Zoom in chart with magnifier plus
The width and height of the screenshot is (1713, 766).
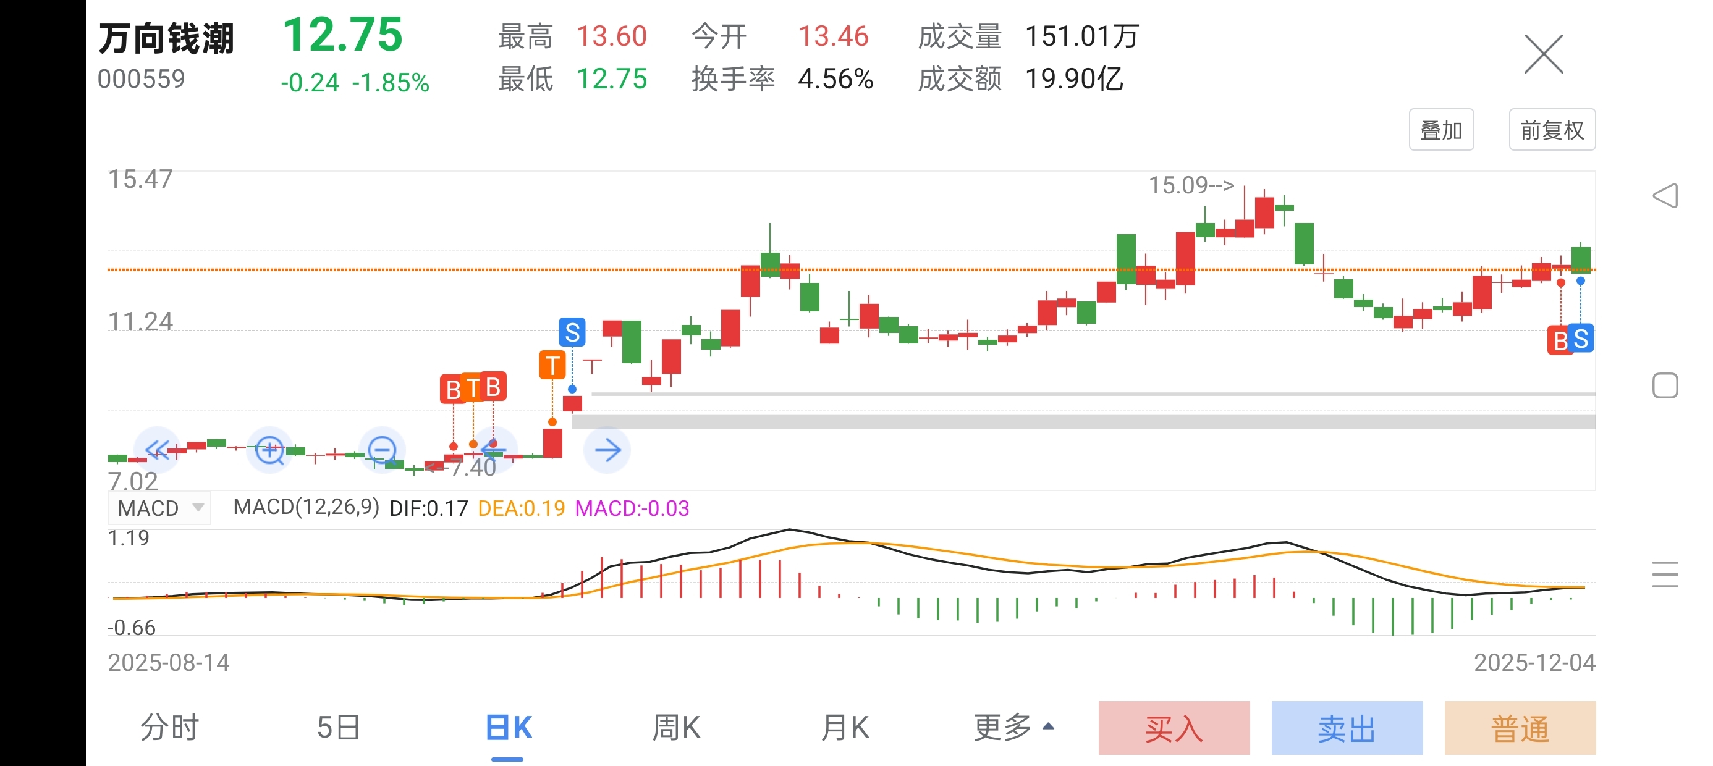click(x=269, y=450)
